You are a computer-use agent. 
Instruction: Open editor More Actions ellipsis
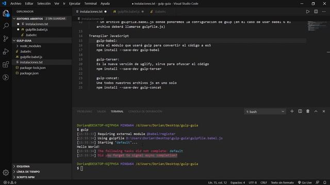324,11
